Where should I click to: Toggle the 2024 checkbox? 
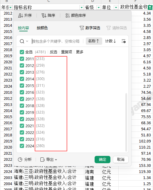pos(22,146)
